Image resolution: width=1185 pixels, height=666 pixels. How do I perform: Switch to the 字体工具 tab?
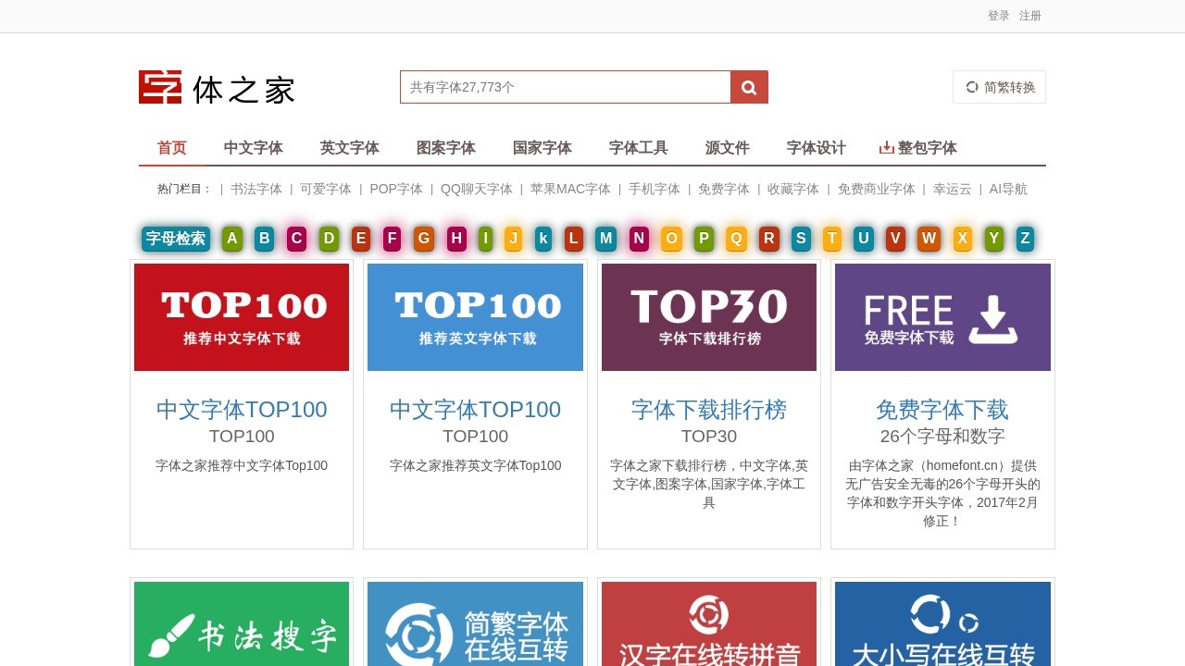[637, 147]
